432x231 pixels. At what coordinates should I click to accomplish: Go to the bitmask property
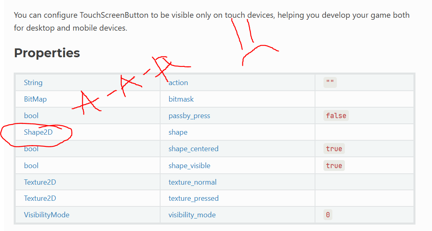coord(181,99)
